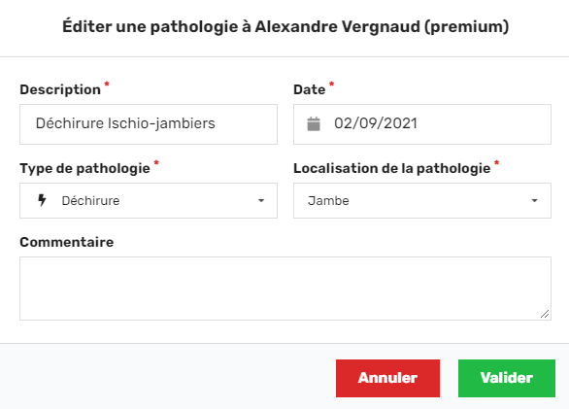Click the red asterisk next to Date
This screenshot has width=569, height=409.
tap(331, 85)
